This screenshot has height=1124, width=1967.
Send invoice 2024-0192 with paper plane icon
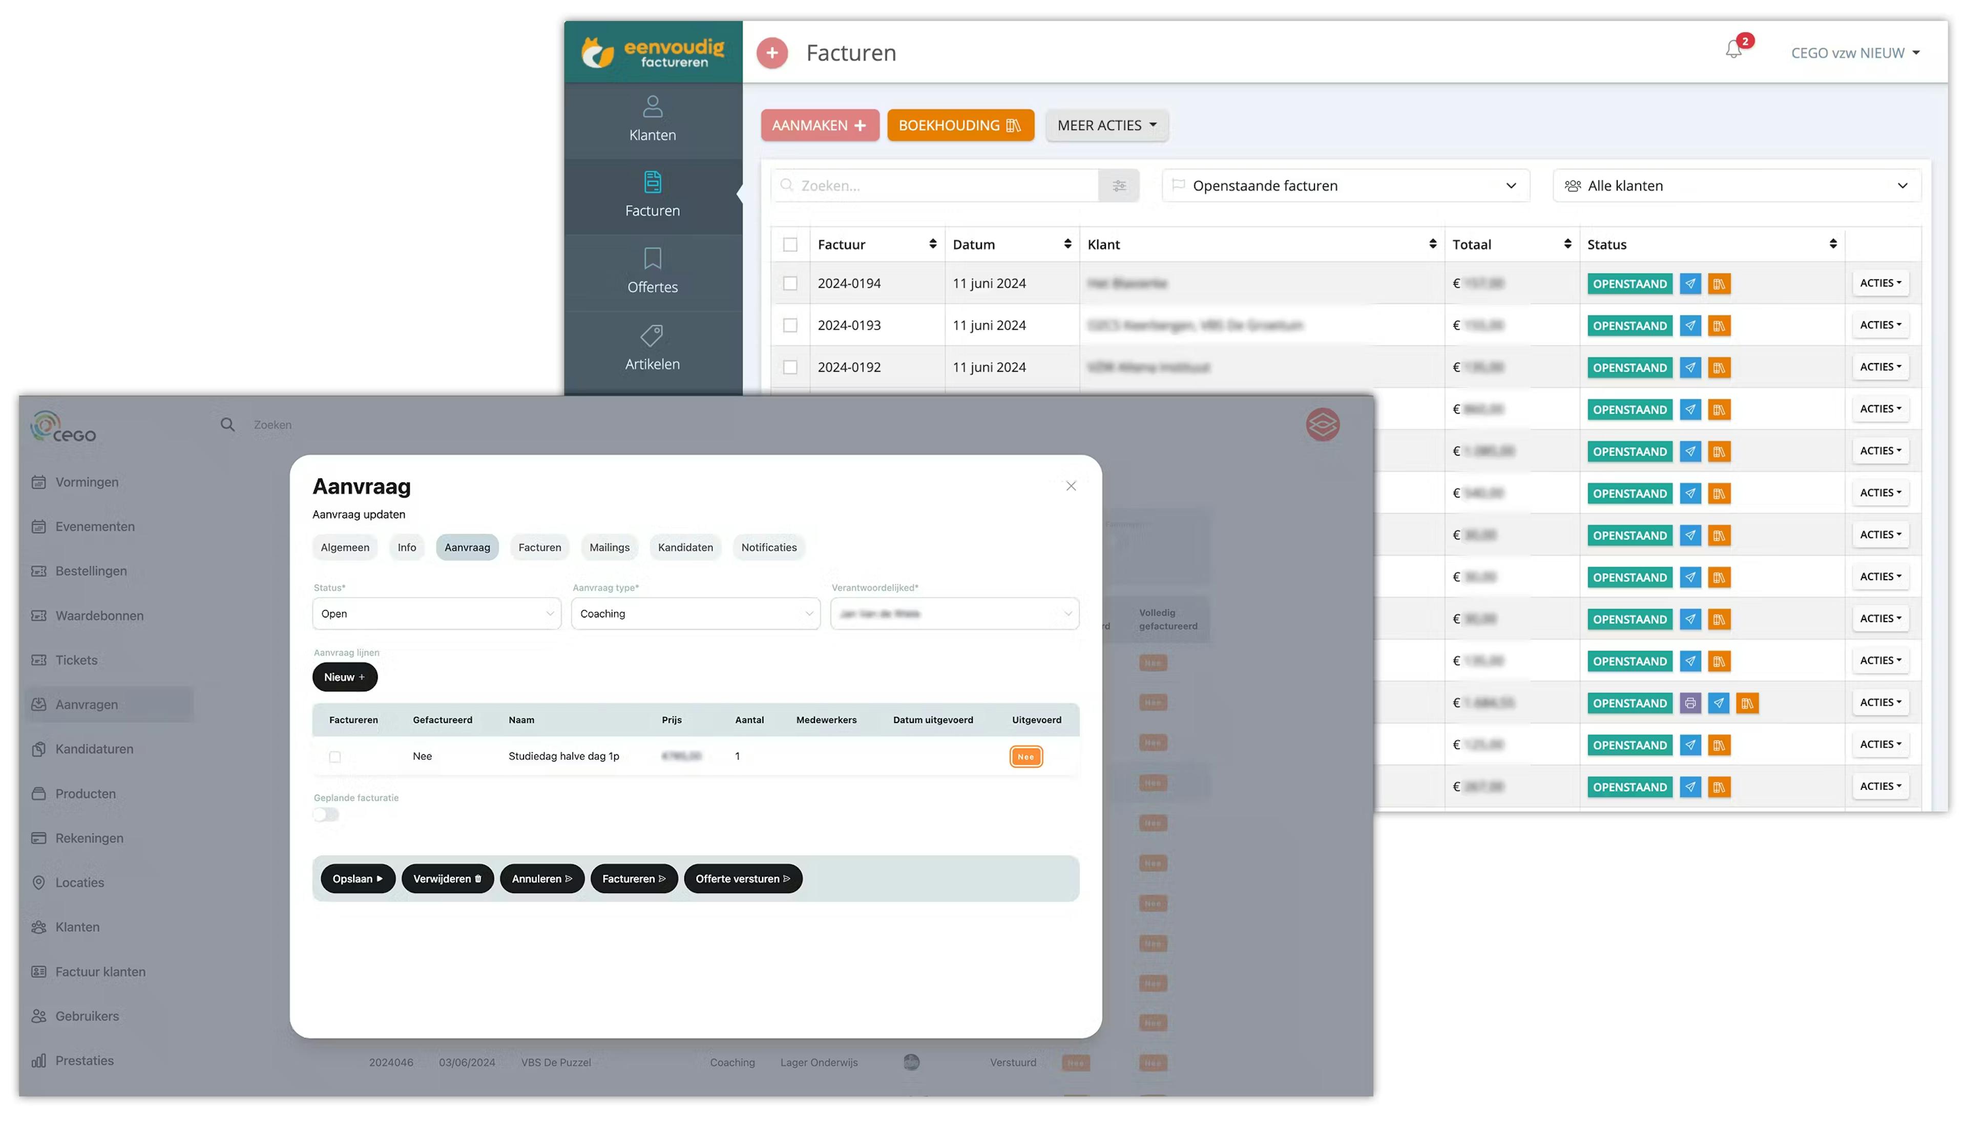1690,368
